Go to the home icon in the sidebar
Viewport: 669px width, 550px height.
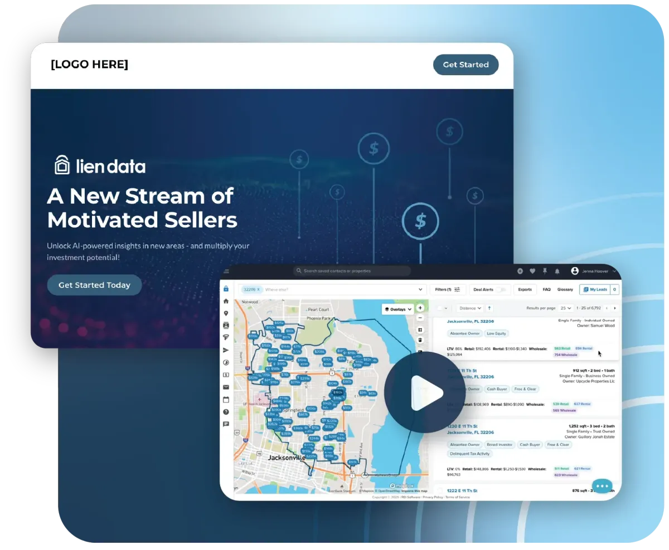coord(226,301)
